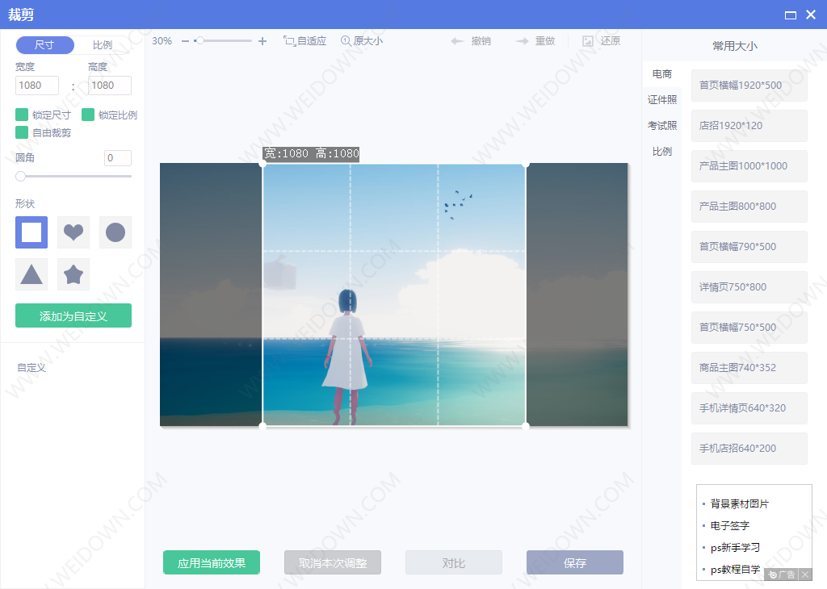
Task: Click the bottom-left crop corner handle
Action: [262, 426]
